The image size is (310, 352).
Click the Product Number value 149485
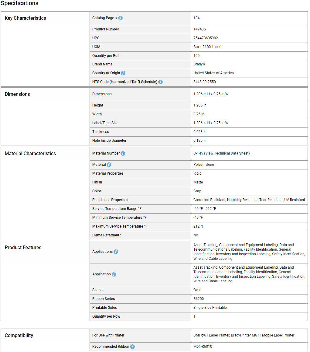coord(199,29)
